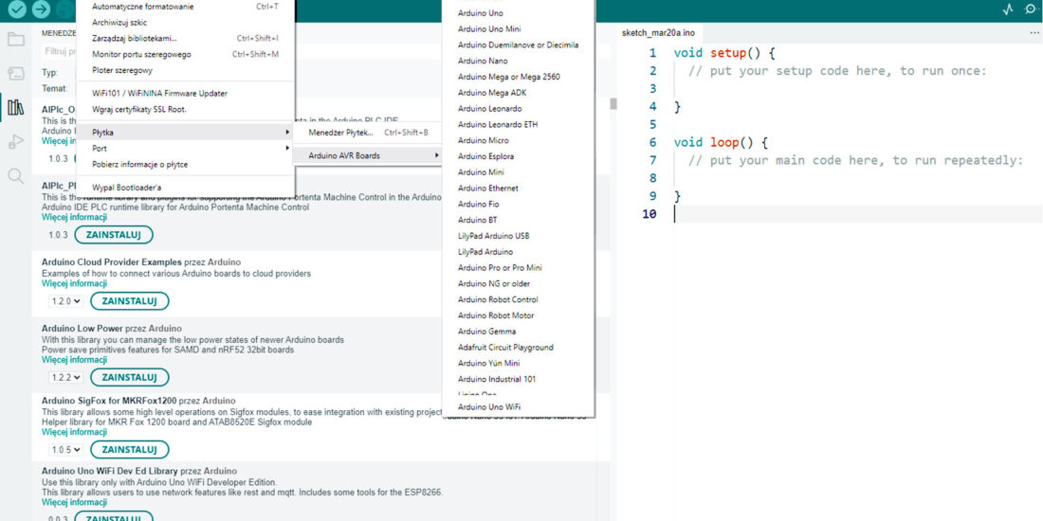Viewport: 1043px width, 521px height.
Task: Select Arduino Leonardo ETH board
Action: point(518,125)
